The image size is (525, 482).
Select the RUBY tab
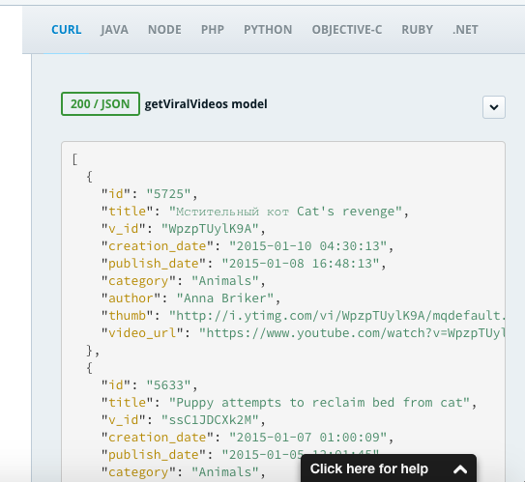click(x=417, y=30)
